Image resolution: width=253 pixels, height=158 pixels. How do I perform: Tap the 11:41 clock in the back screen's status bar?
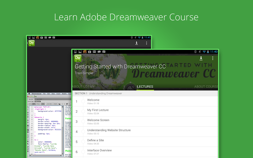tap(147, 37)
